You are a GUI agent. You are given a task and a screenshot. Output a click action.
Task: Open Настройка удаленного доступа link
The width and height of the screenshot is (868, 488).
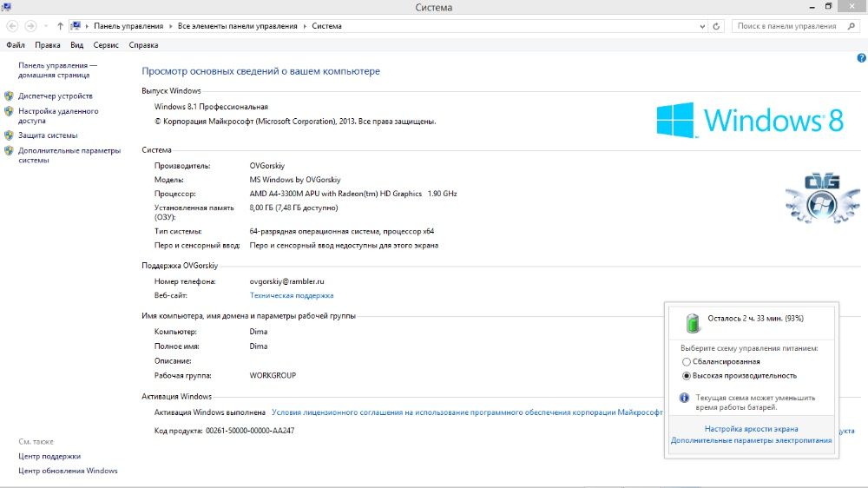58,115
